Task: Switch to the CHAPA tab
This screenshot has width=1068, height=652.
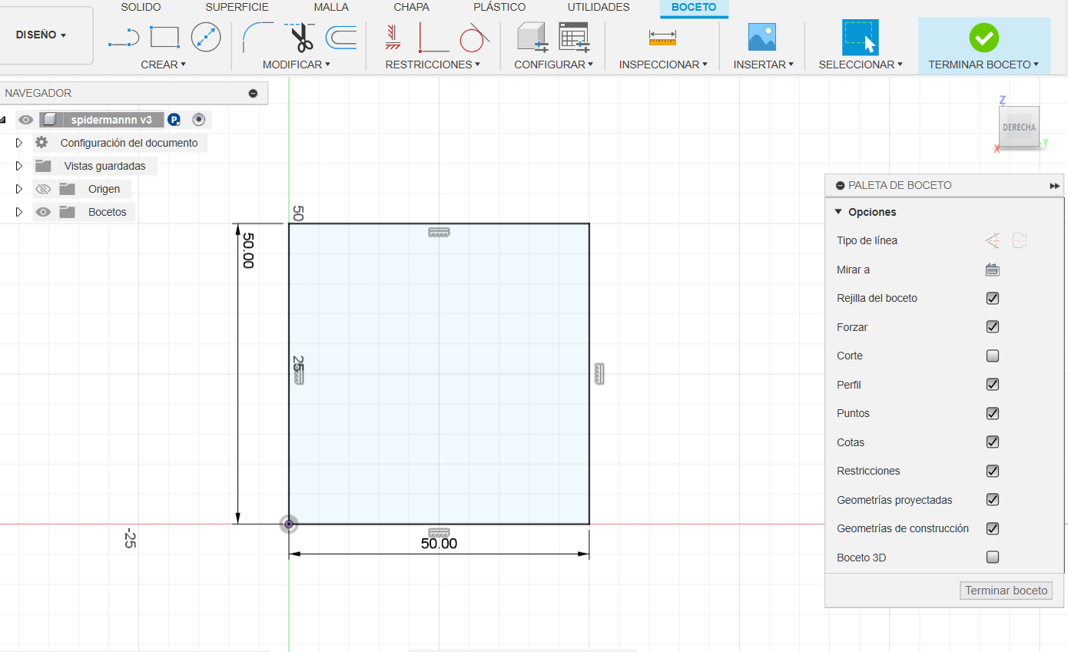Action: point(411,7)
